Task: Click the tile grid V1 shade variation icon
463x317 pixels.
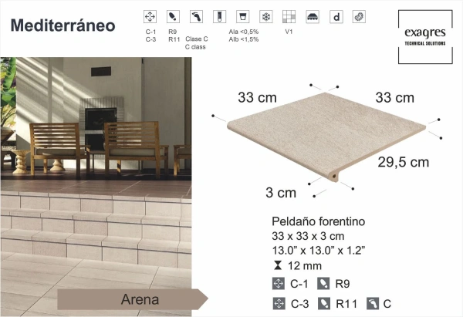Action: click(x=289, y=16)
